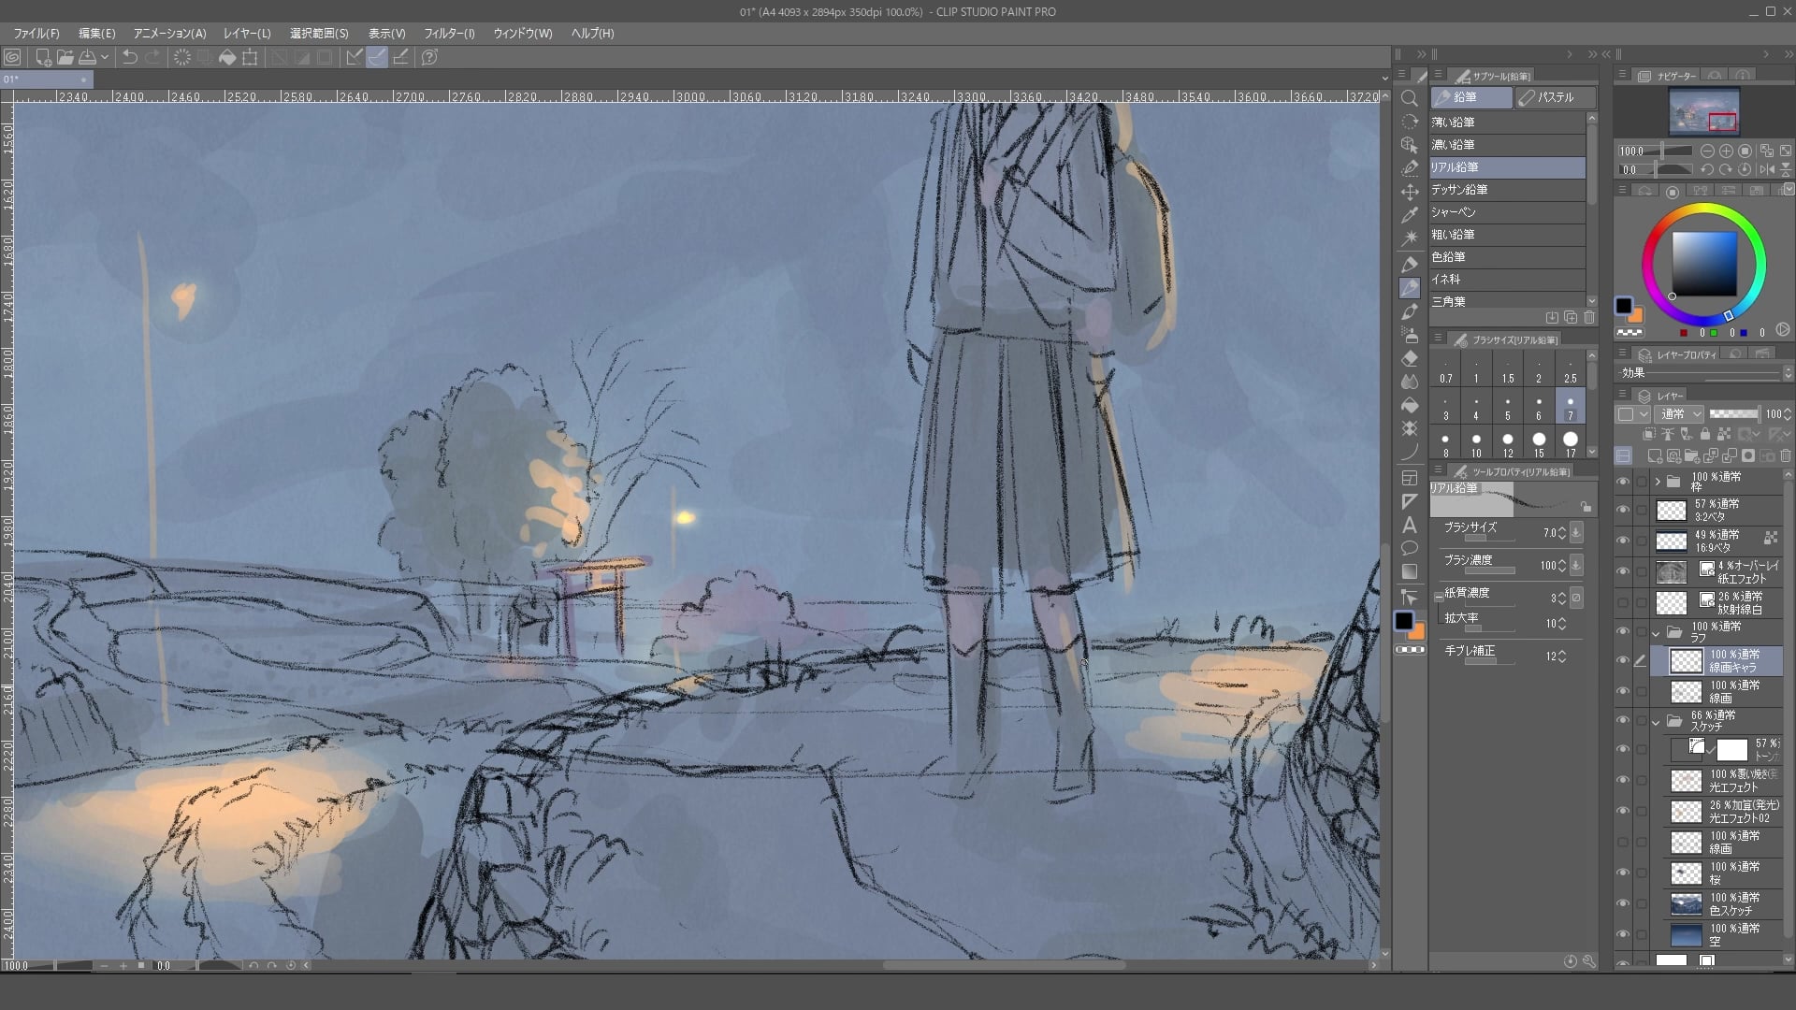This screenshot has height=1010, width=1796.
Task: Show the 放射線白 layer
Action: pos(1623,602)
